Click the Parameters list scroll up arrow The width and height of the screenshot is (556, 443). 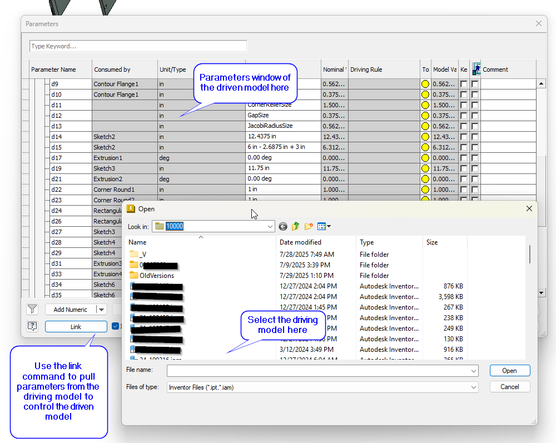tap(541, 84)
